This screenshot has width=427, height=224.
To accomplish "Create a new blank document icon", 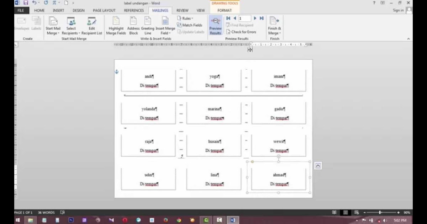I will (x=65, y=2).
